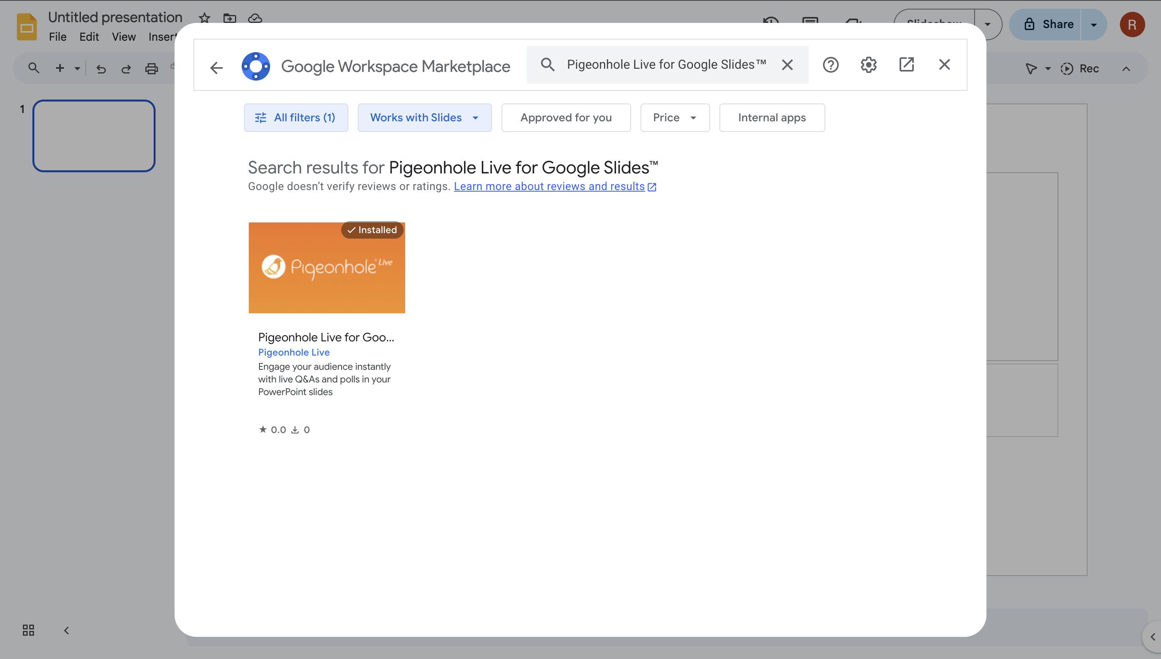The width and height of the screenshot is (1161, 659).
Task: Undo the last action
Action: tap(101, 68)
